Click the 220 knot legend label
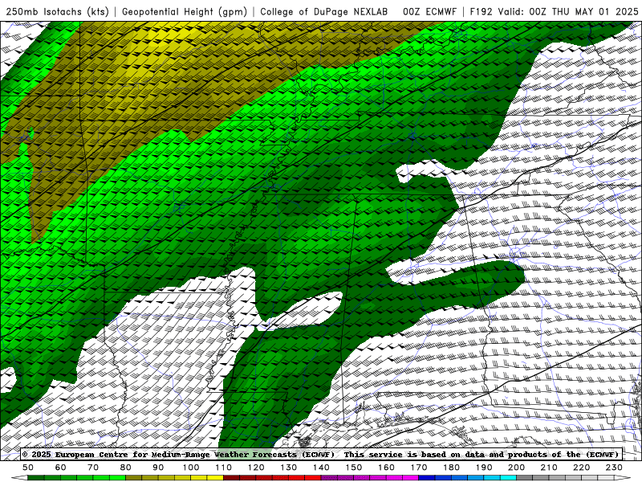 pos(581,468)
